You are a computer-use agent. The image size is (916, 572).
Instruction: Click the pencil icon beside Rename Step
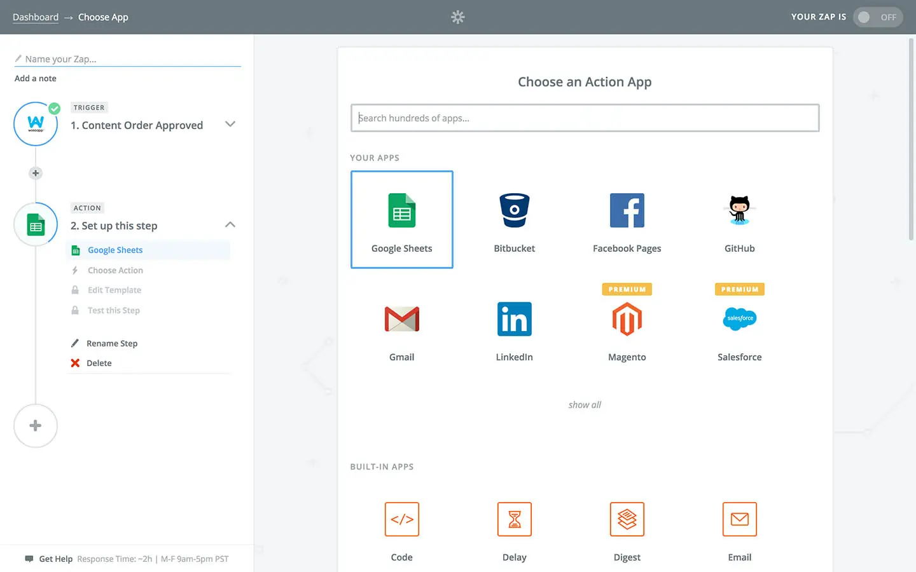click(75, 343)
